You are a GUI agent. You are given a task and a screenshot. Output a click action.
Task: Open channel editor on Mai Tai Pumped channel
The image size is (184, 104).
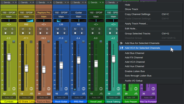pyautogui.click(x=153, y=89)
